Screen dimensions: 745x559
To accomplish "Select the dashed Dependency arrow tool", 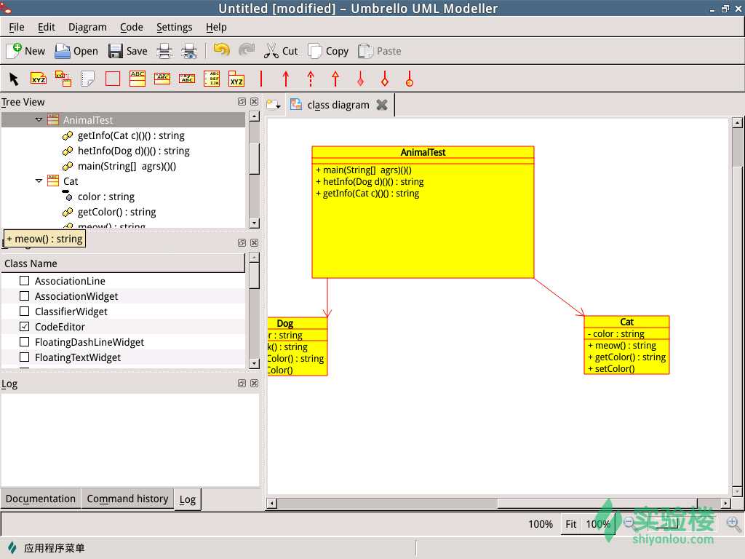I will pos(311,79).
